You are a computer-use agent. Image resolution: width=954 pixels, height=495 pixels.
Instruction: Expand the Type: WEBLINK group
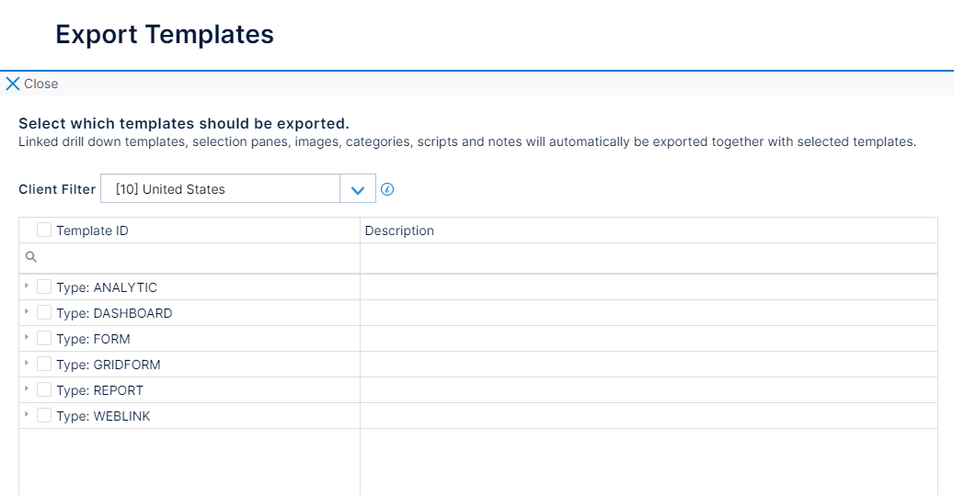pos(27,415)
